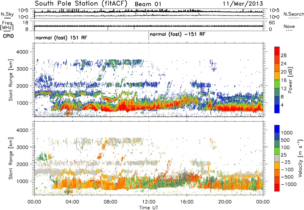The height and width of the screenshot is (210, 304).
Task: Click the date '11/Mar/2013'
Action: (243, 4)
